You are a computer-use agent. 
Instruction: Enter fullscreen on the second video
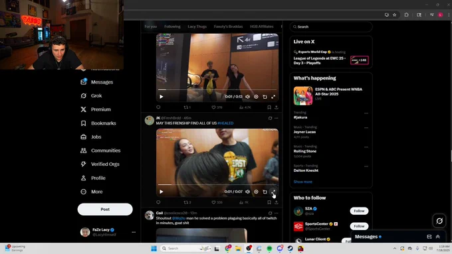273,192
